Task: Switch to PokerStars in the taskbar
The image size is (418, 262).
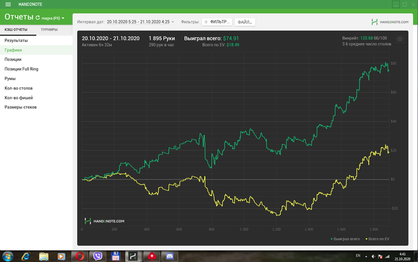Action: 152,257
